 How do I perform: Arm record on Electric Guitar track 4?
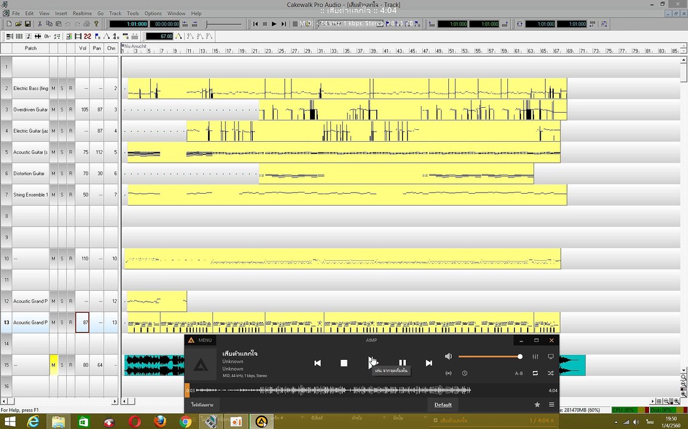pos(70,130)
